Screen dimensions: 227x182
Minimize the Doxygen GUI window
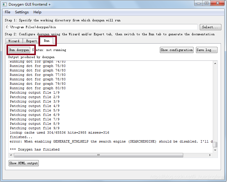click(x=199, y=3)
